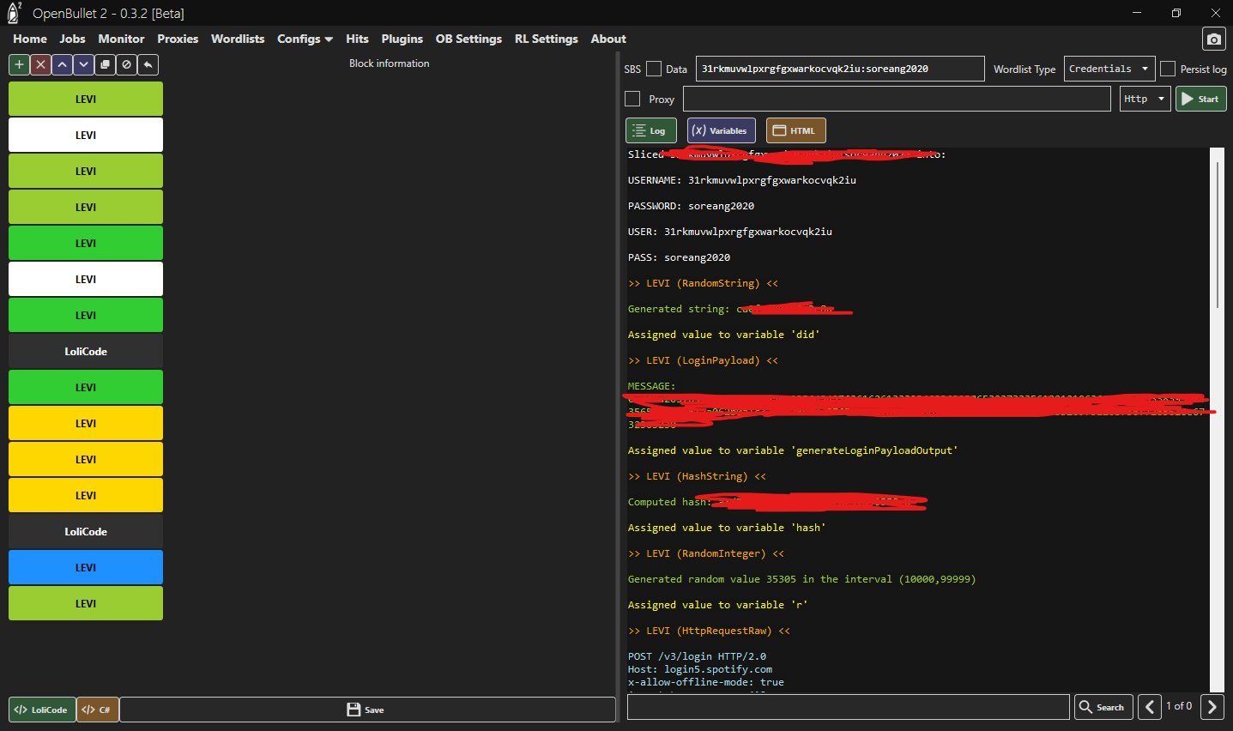Go to next search match
The width and height of the screenshot is (1233, 731).
pos(1212,707)
